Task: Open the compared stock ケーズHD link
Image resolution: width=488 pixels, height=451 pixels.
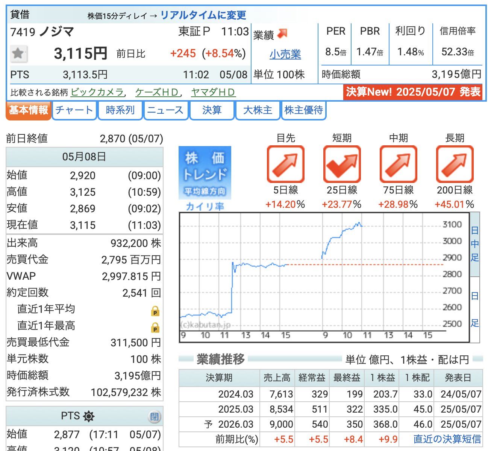Action: (157, 92)
